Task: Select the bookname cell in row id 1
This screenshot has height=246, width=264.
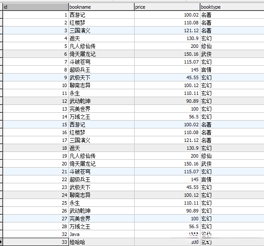Action: 102,15
